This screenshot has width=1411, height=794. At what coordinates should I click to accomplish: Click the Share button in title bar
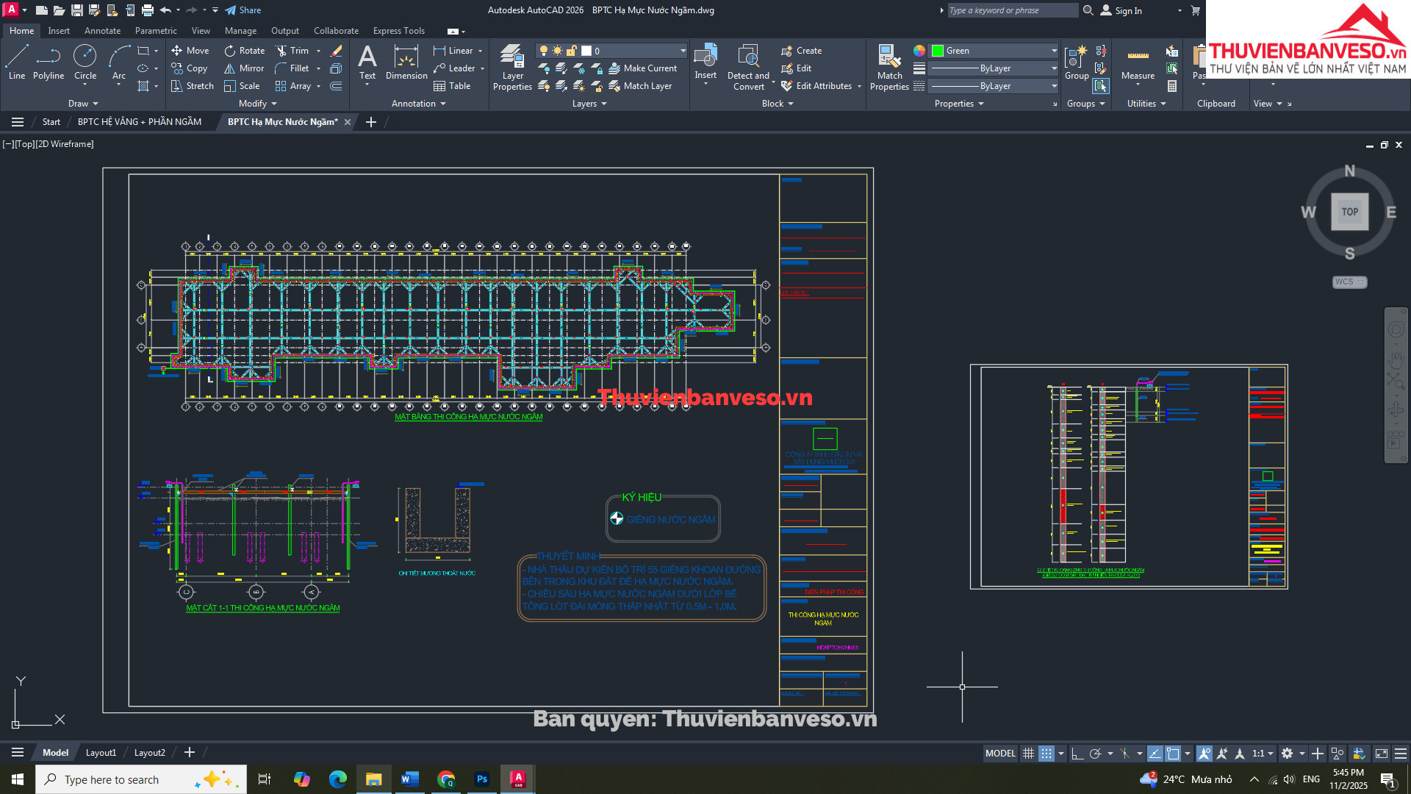click(x=243, y=10)
